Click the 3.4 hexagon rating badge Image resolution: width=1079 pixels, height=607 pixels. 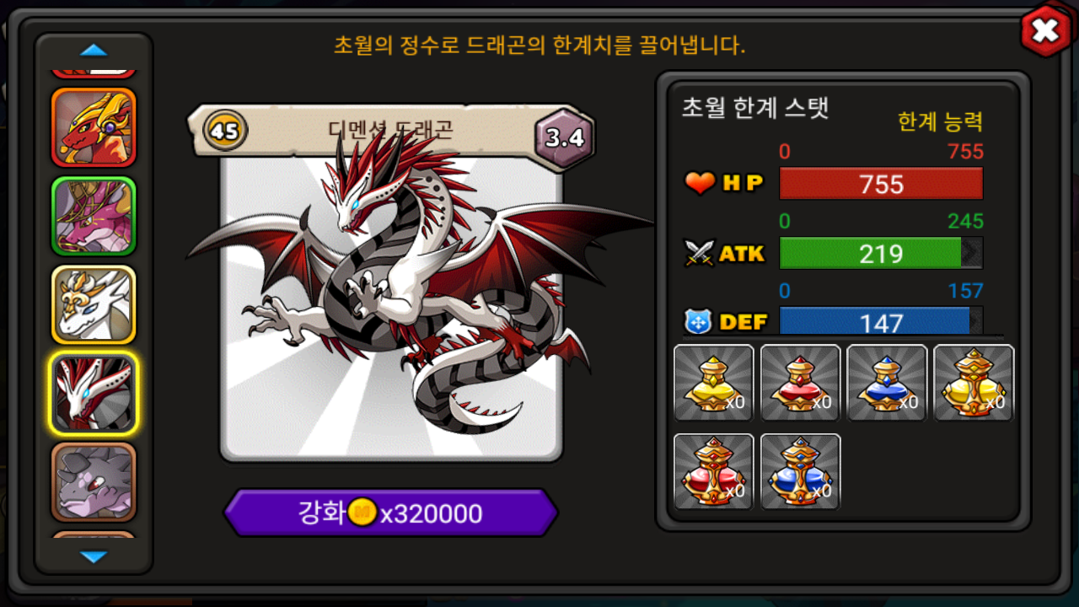[x=565, y=138]
